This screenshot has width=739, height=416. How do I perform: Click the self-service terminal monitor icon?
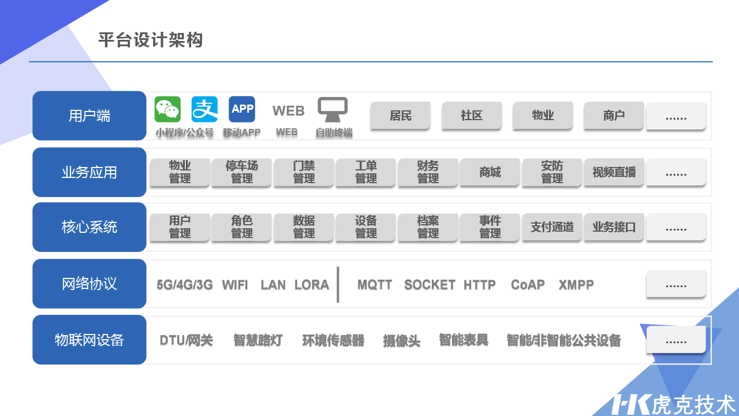coord(333,110)
